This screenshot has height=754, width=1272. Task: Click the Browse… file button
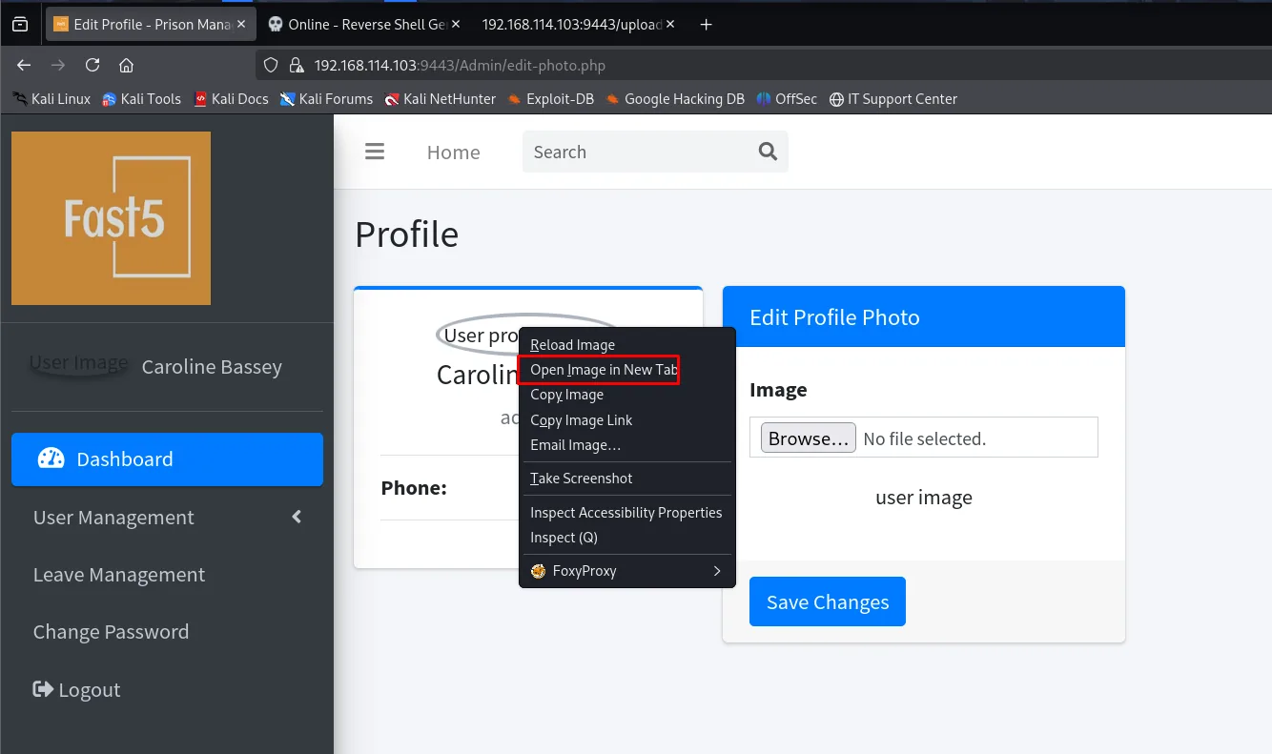808,438
